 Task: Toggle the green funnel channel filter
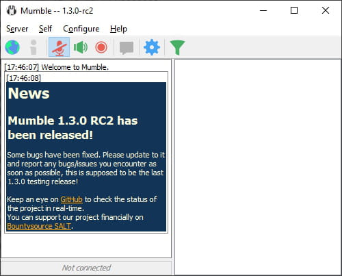click(x=177, y=47)
